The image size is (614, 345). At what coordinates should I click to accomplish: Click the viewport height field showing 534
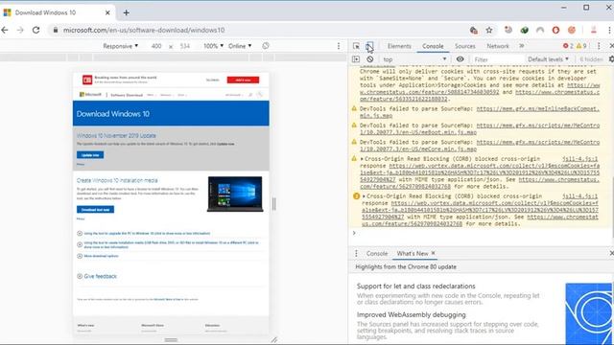pos(185,46)
